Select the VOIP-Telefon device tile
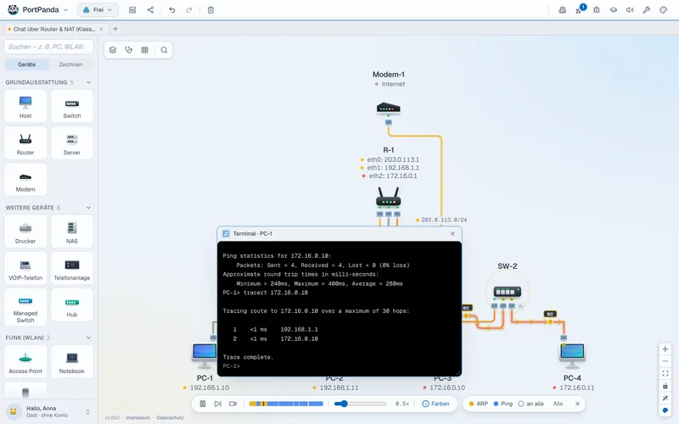Image resolution: width=679 pixels, height=424 pixels. click(x=25, y=269)
